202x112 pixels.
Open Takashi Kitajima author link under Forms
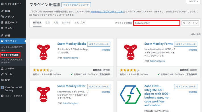click(x=157, y=61)
